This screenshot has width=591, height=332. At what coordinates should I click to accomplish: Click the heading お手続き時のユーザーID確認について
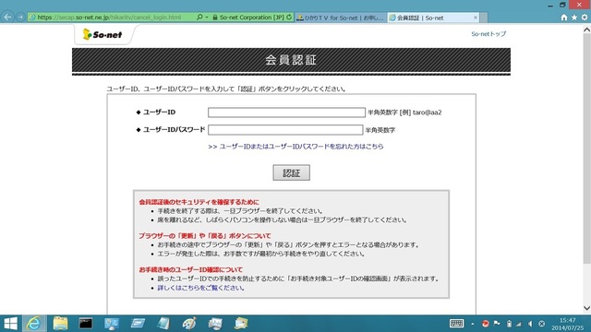coord(191,270)
